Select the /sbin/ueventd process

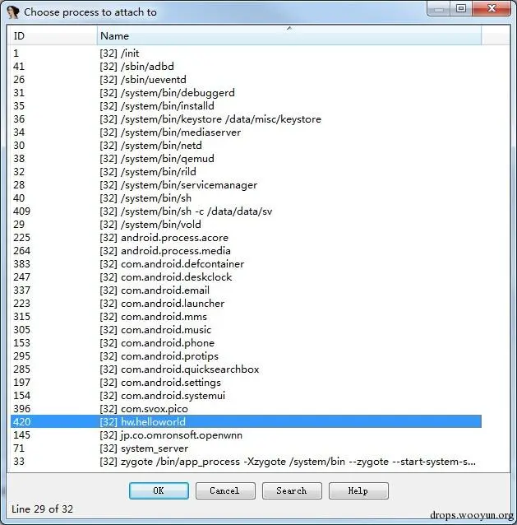(x=246, y=79)
